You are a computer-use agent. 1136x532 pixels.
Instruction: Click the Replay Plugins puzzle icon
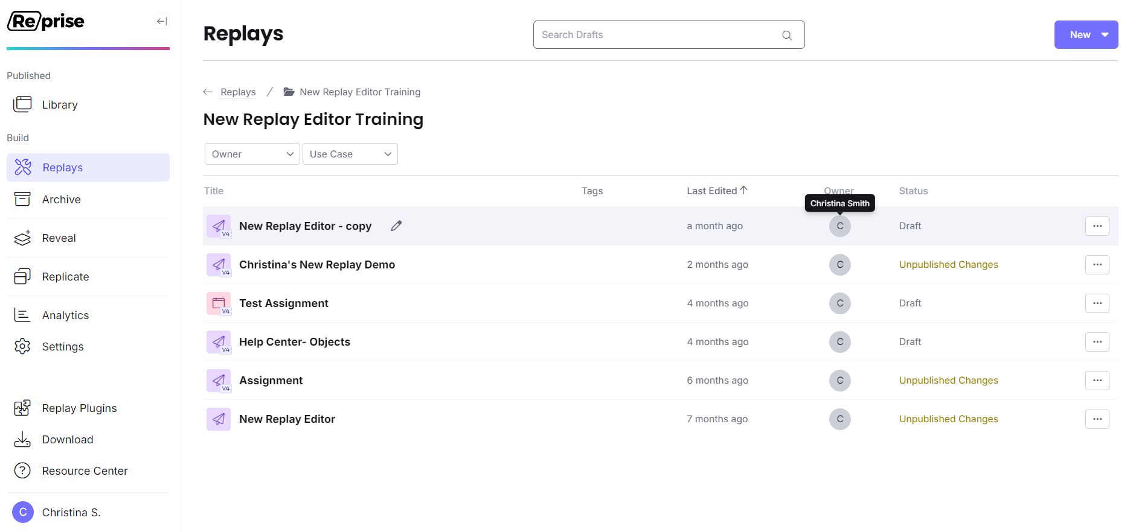pos(22,408)
